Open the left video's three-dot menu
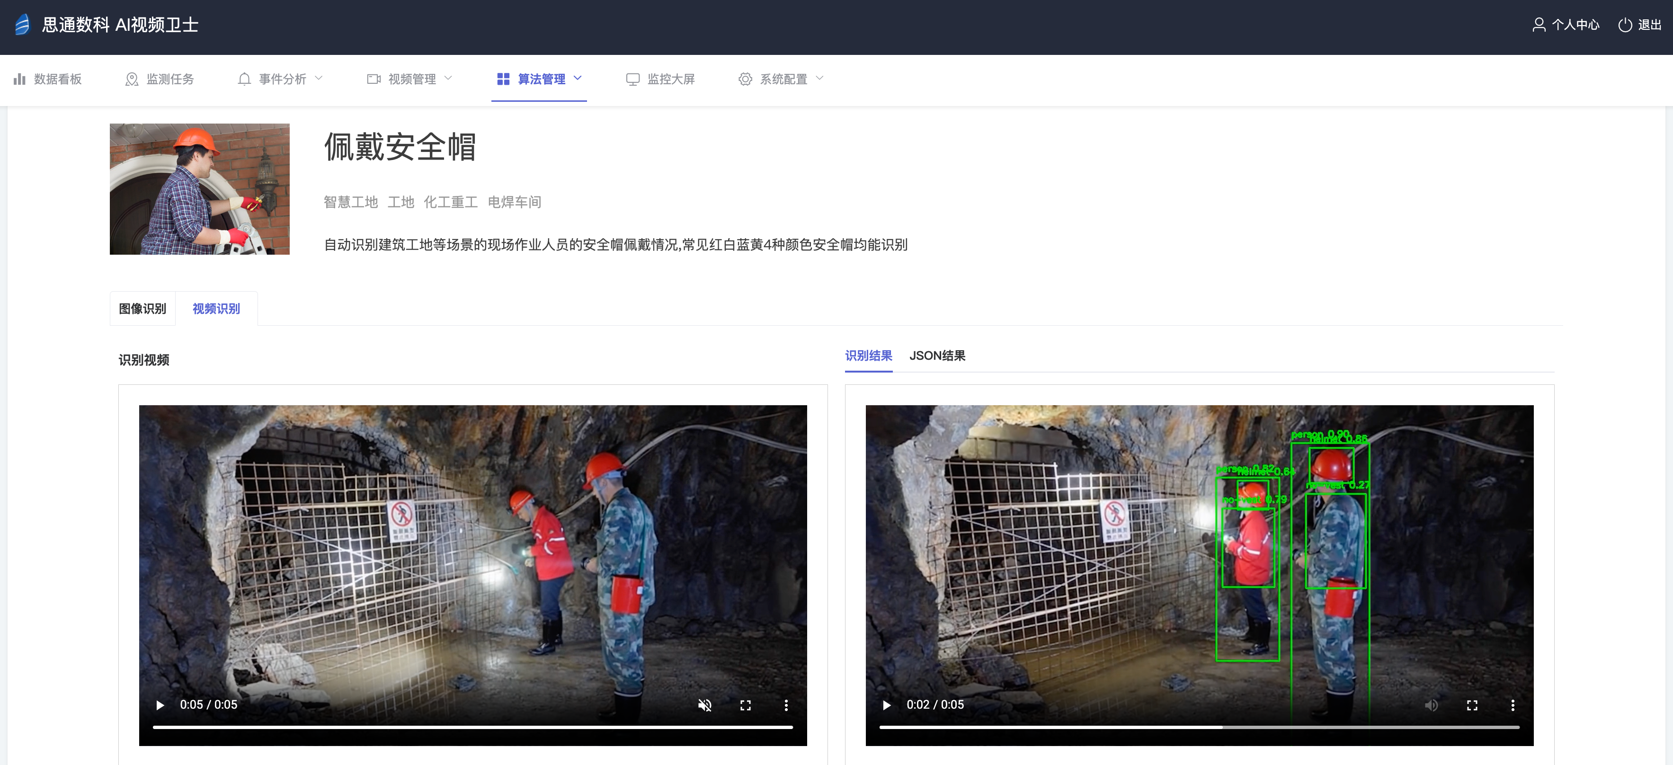Screen dimensions: 1673x765 [x=786, y=704]
